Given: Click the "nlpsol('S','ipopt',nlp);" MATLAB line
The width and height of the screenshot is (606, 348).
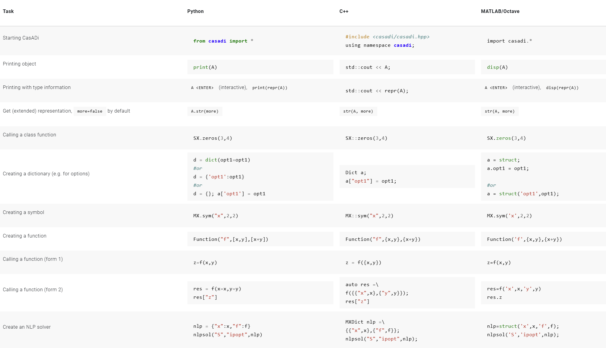Looking at the screenshot, I should tap(523, 335).
